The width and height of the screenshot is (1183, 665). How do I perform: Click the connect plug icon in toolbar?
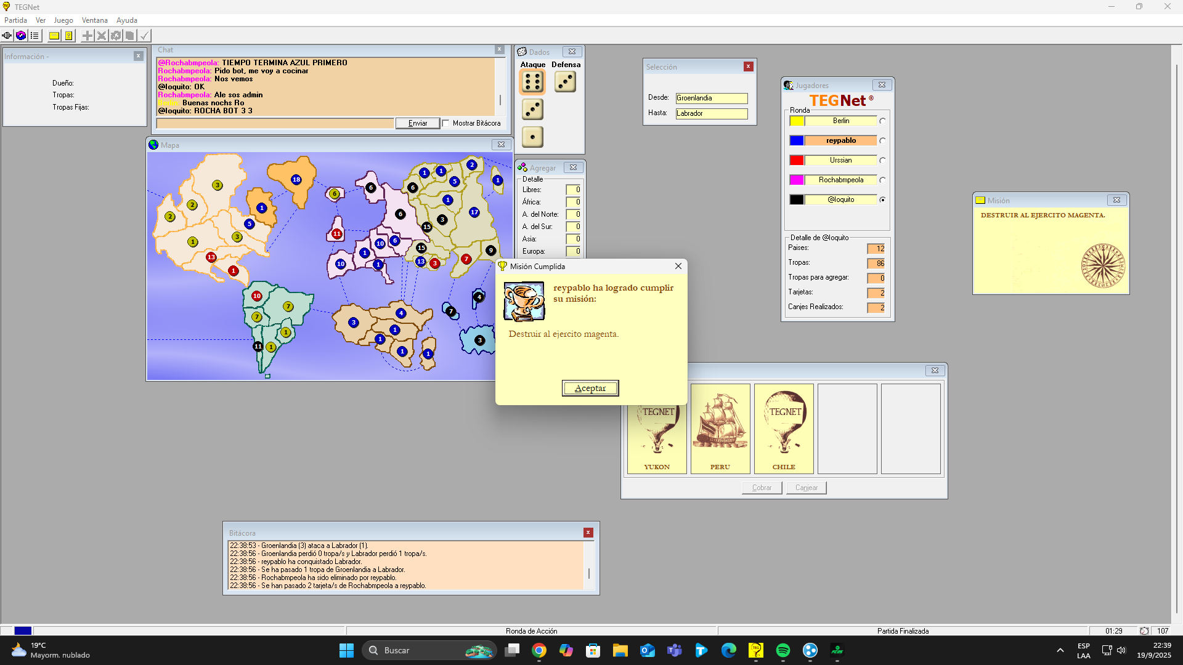[7, 36]
